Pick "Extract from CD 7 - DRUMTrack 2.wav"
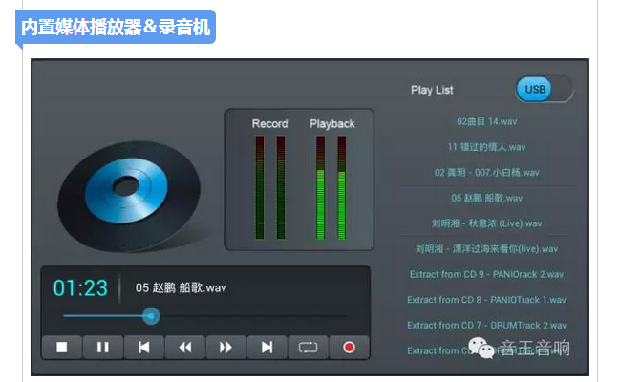 pos(486,325)
